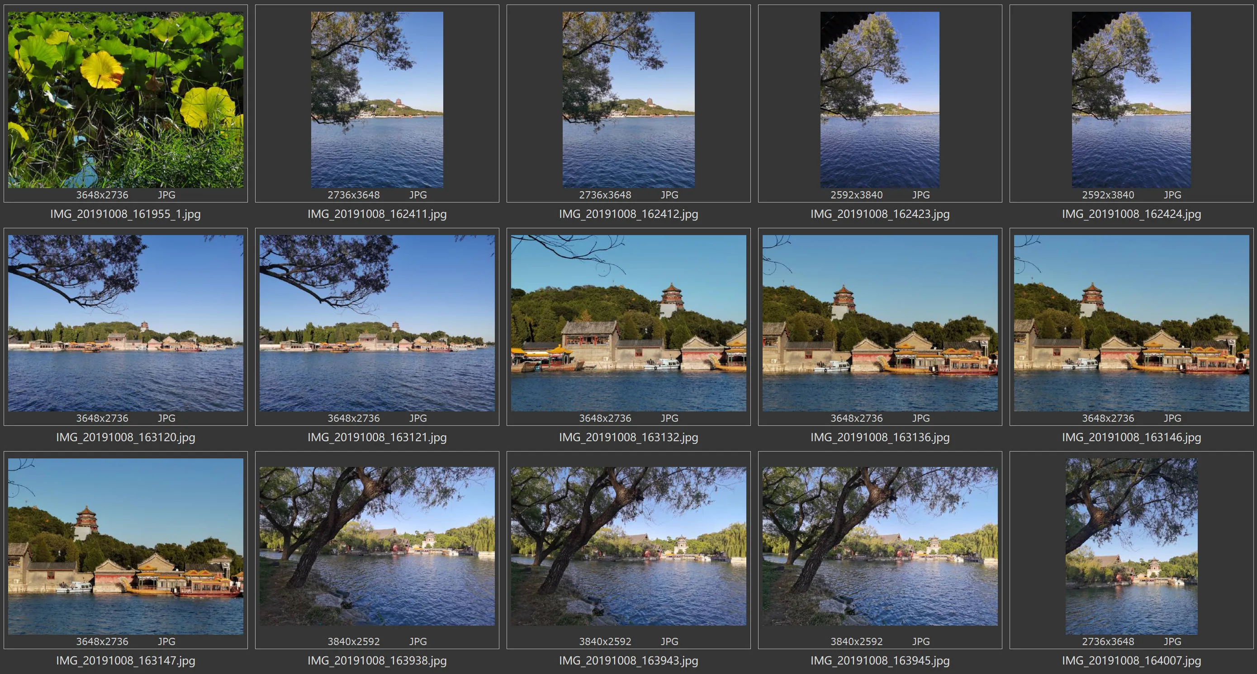
Task: Click the filename IMG_20191008_162424.jpg
Action: (x=1131, y=214)
